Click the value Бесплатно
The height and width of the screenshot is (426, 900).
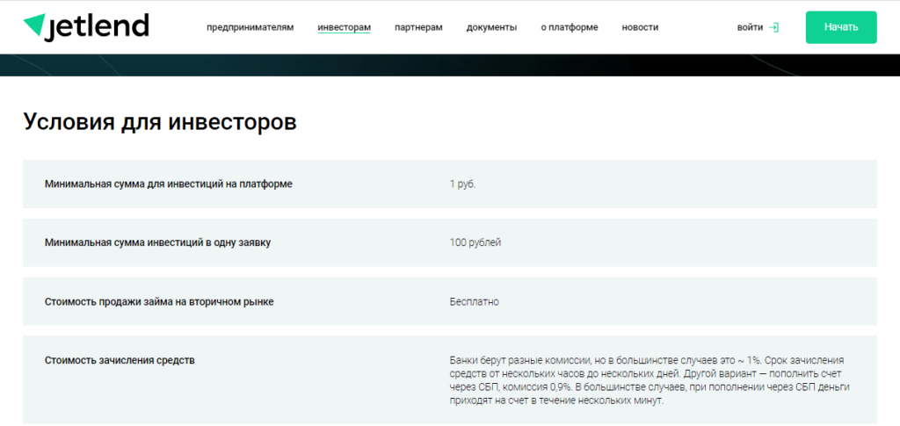pyautogui.click(x=474, y=301)
